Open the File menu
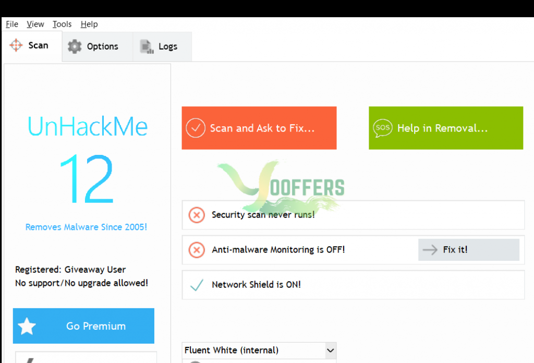534x363 pixels. coord(12,24)
